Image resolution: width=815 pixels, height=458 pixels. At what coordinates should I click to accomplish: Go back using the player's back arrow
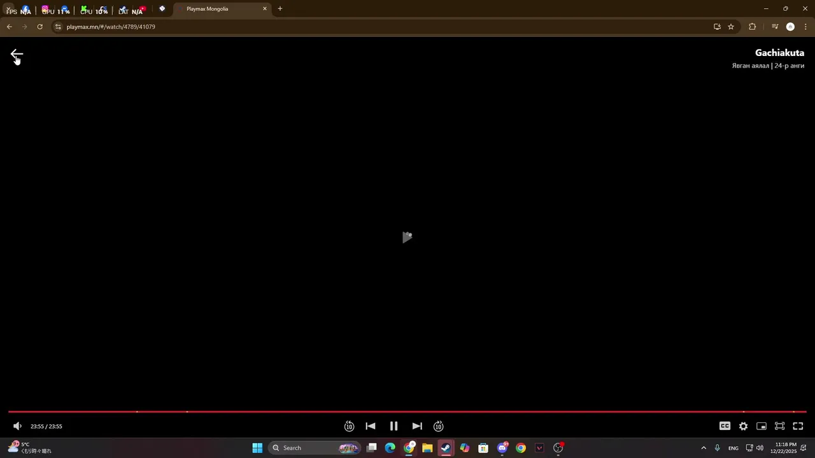17,55
